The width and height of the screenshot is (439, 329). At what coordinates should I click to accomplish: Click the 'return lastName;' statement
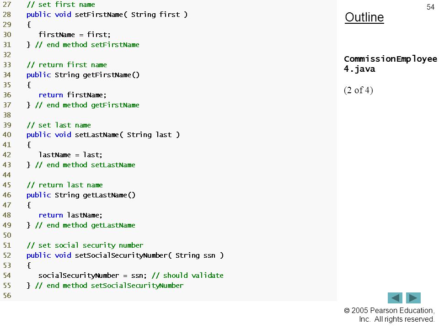[x=70, y=215]
